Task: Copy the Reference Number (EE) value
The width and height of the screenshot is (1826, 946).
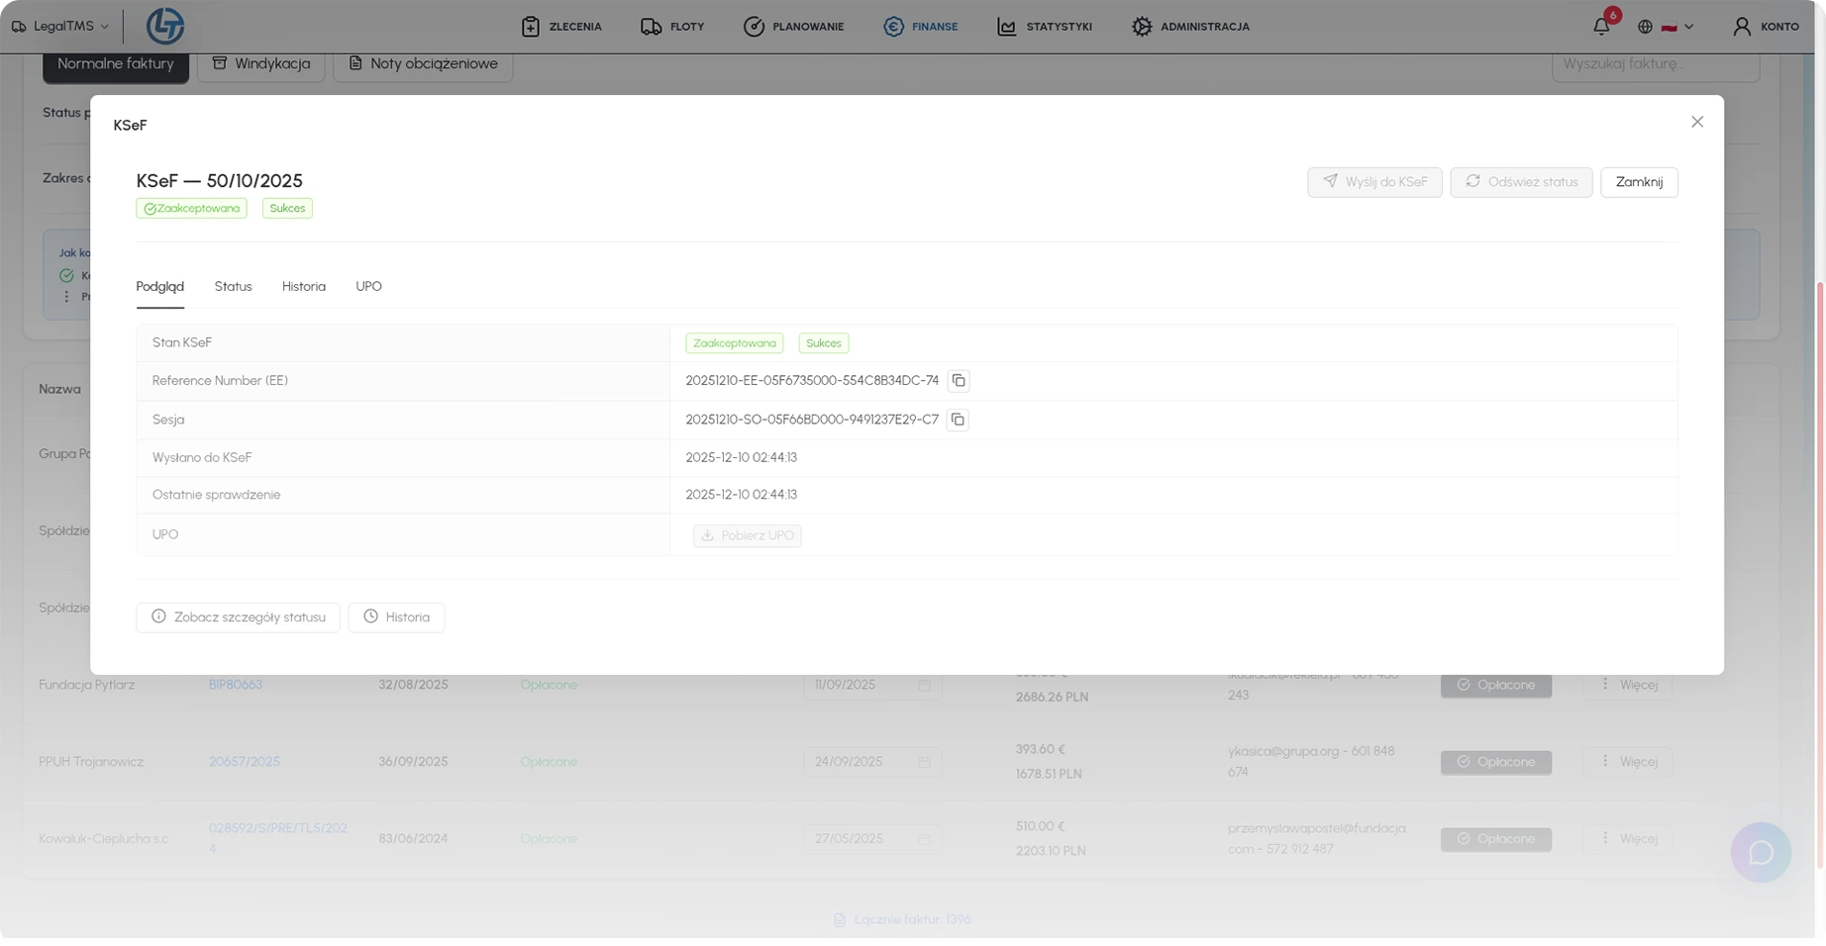Action: (958, 381)
